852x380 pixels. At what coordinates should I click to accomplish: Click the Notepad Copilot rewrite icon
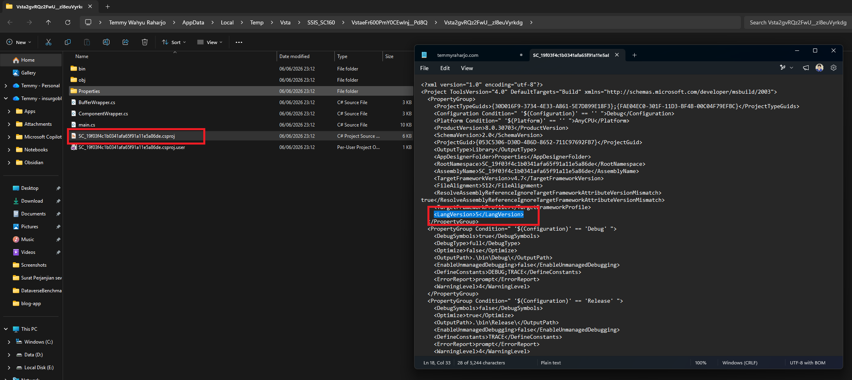[x=783, y=68]
